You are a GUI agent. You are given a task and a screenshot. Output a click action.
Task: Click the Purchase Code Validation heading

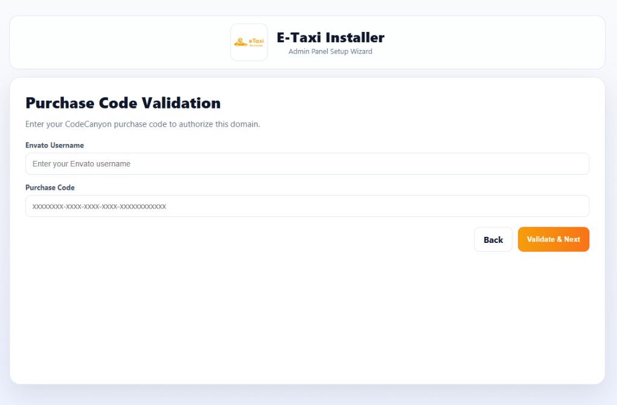123,103
